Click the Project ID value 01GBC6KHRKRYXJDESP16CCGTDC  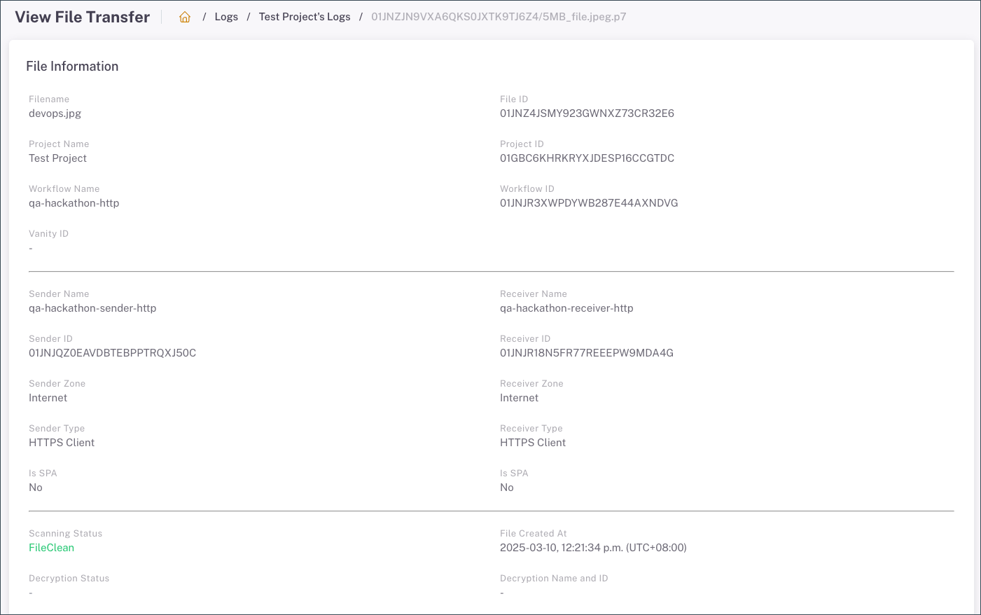(x=587, y=158)
